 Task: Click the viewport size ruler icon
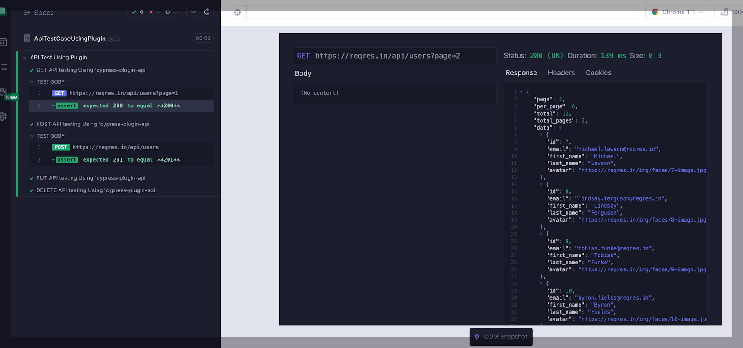pyautogui.click(x=724, y=12)
